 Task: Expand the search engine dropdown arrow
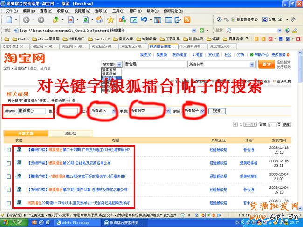(x=279, y=30)
